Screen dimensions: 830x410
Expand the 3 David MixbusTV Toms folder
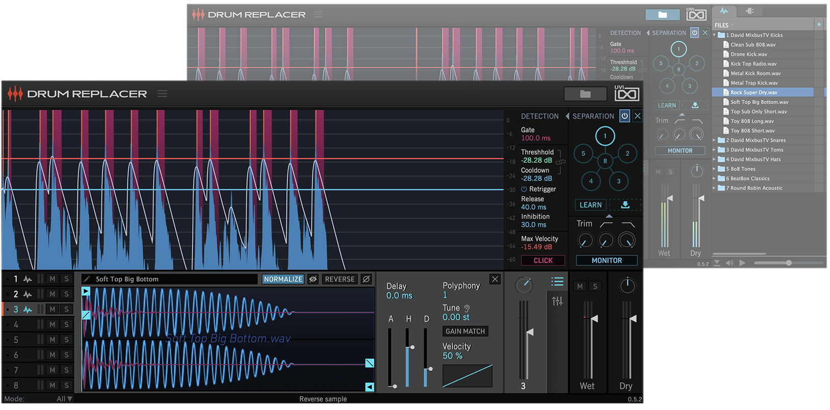715,150
